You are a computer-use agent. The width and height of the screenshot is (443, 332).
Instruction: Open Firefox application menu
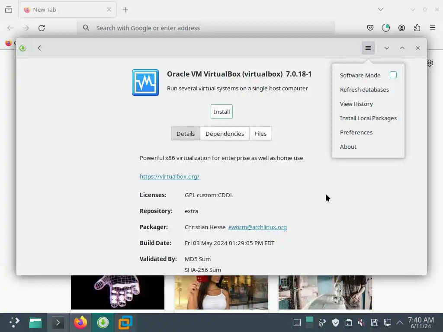tap(432, 28)
